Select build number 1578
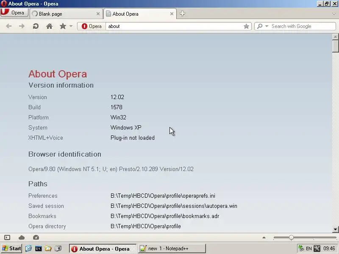Screen dimensions: 339x254 (x=116, y=108)
